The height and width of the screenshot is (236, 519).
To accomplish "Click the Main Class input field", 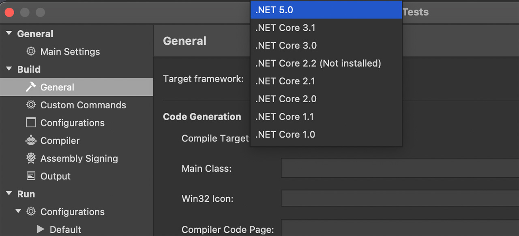I will 400,168.
